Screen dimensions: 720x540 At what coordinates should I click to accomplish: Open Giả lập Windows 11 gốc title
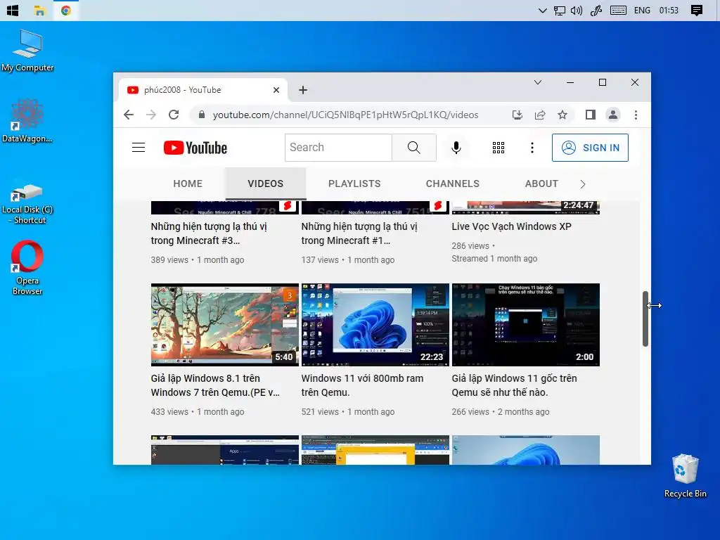[x=514, y=385]
